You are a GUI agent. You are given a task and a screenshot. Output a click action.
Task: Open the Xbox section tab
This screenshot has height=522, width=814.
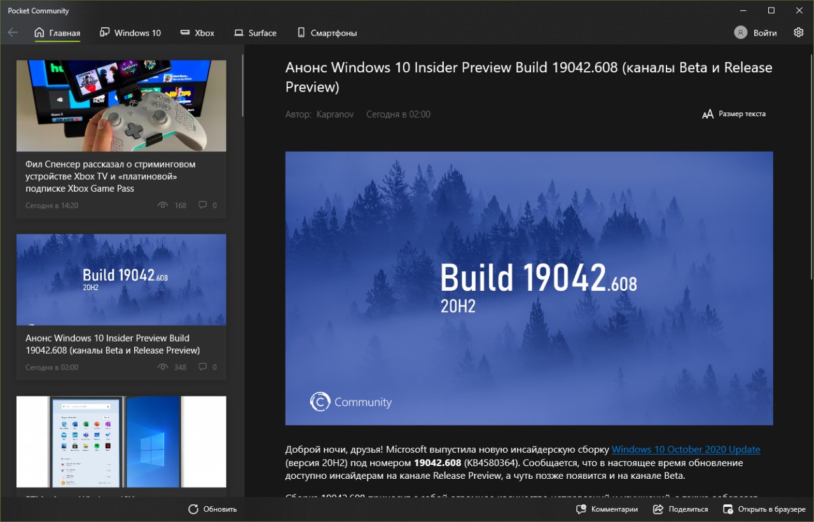point(197,33)
